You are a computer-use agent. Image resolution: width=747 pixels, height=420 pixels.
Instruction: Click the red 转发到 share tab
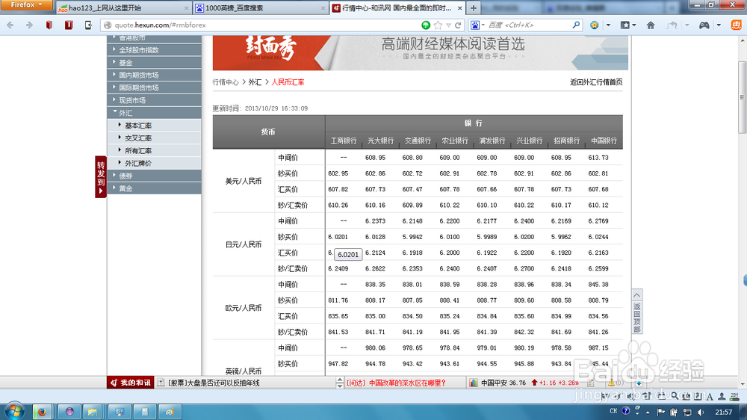101,177
